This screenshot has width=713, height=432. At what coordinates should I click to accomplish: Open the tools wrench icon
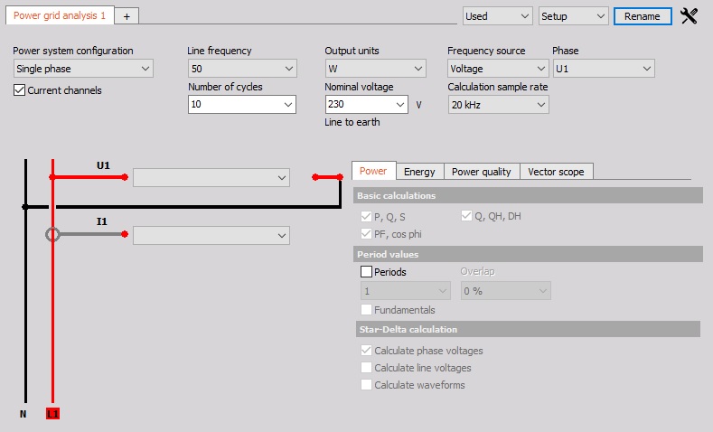(689, 16)
